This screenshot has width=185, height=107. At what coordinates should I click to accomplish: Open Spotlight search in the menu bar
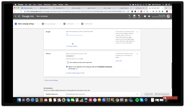coord(163,5)
